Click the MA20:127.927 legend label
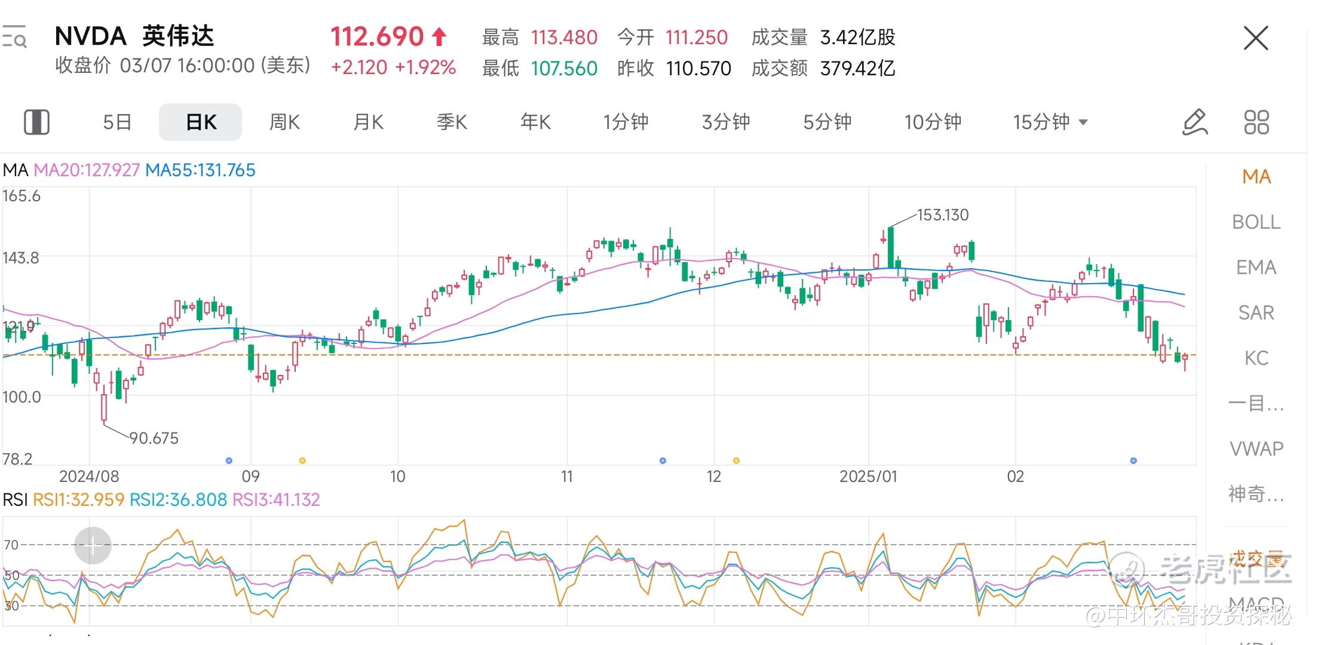The image size is (1318, 645). coord(87,170)
